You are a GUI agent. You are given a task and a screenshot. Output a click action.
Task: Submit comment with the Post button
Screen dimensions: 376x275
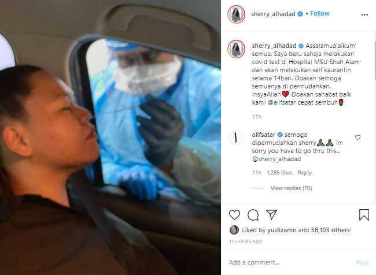coord(362,263)
